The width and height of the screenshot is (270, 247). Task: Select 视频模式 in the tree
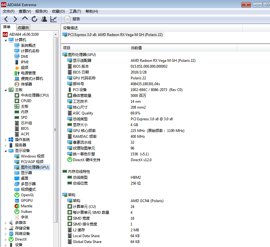(x=28, y=189)
